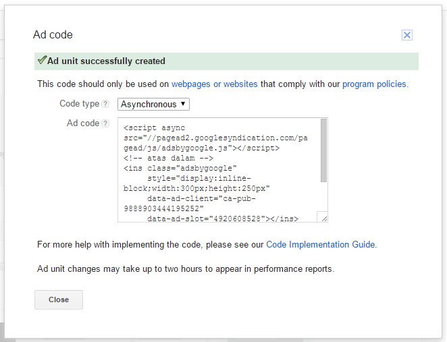Click the "Ad unit successfully created" message

click(106, 61)
